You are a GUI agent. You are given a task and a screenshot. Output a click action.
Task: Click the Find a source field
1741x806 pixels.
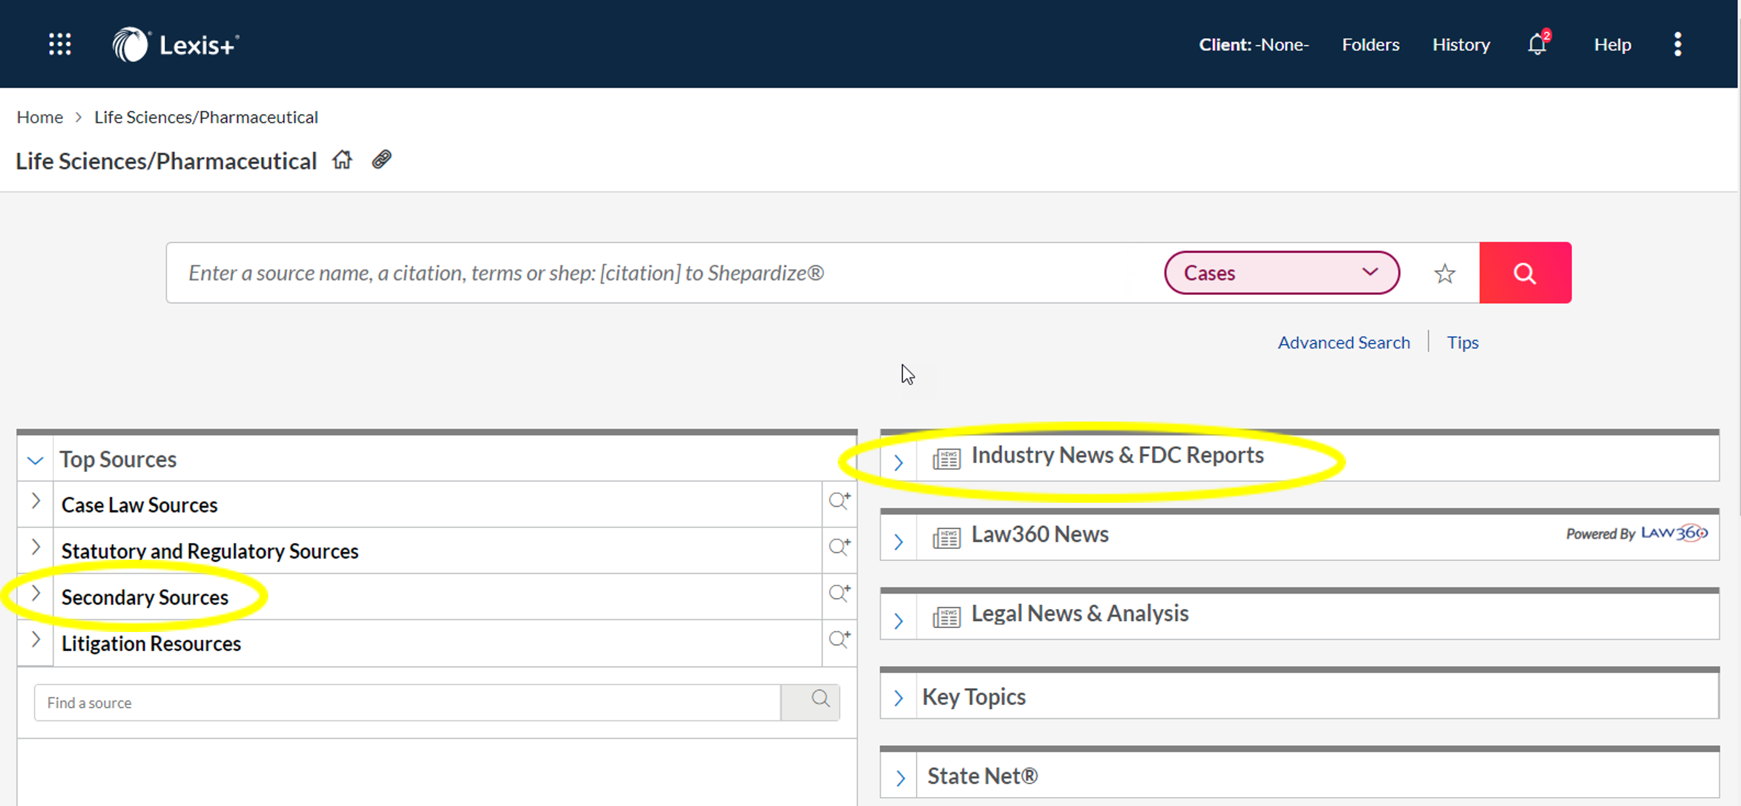(x=408, y=702)
